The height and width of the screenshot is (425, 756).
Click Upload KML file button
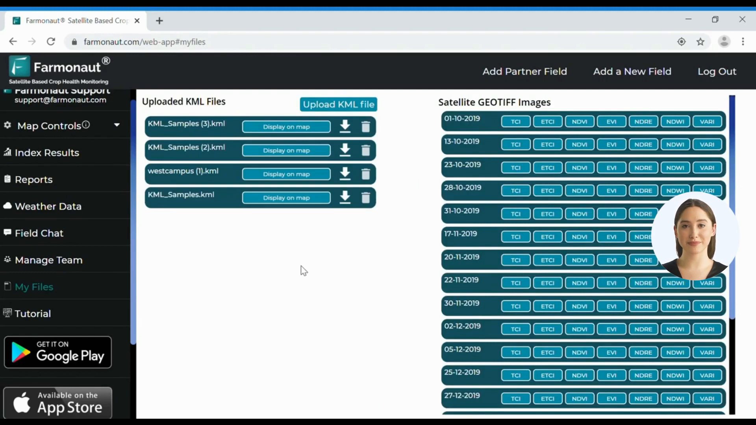tap(338, 104)
